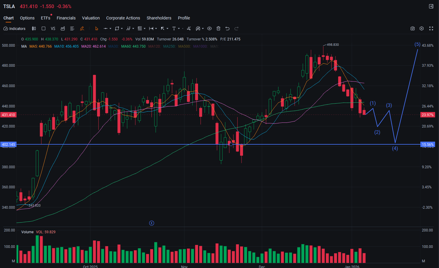439x268 pixels.
Task: Select the cursor pointer tool
Action: tap(97, 28)
